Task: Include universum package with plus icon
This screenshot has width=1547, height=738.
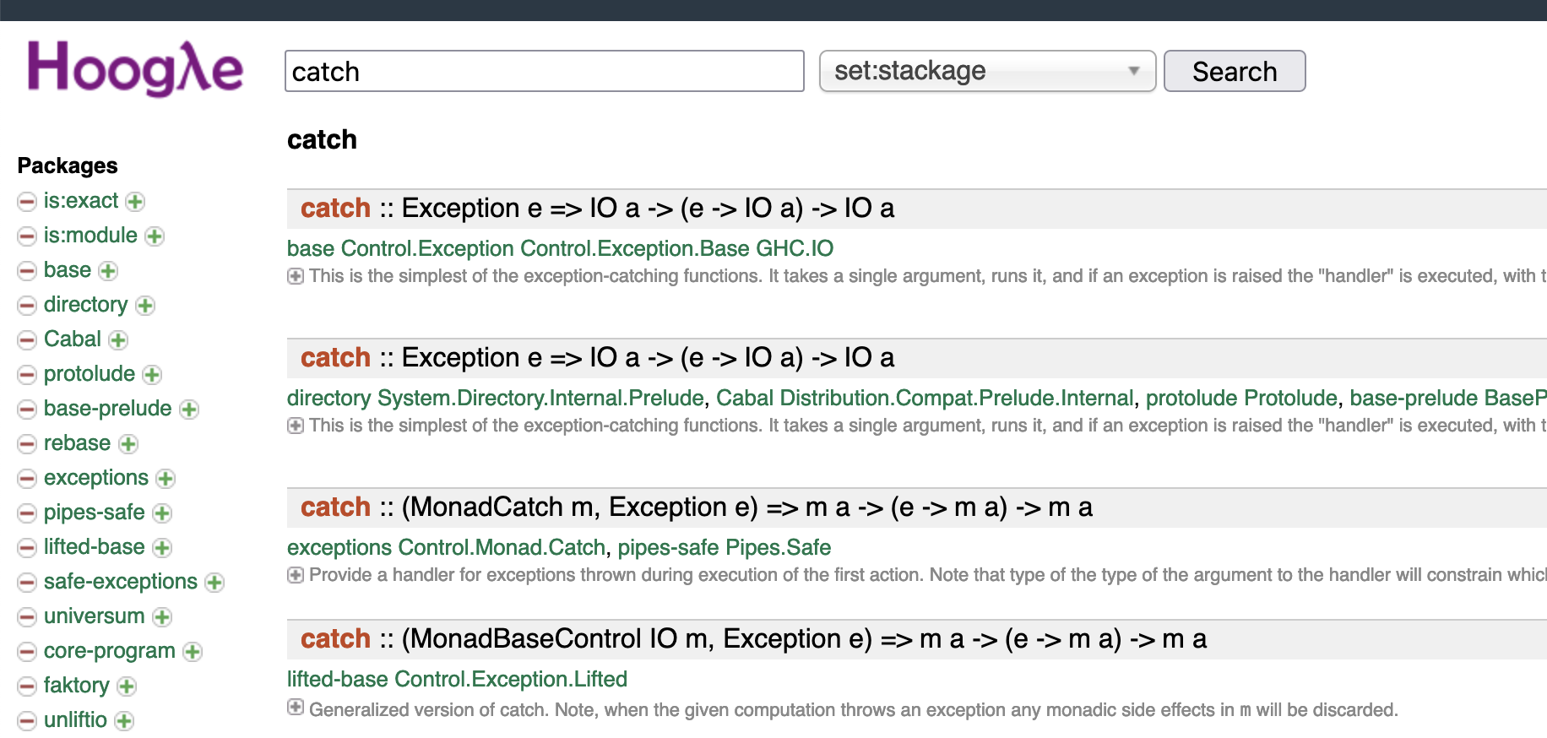Action: click(162, 617)
